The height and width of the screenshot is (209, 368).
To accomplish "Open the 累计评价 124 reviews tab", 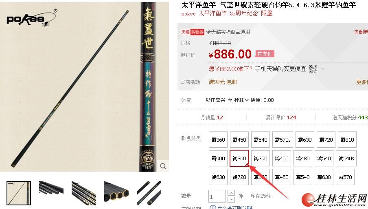I will pyautogui.click(x=281, y=118).
